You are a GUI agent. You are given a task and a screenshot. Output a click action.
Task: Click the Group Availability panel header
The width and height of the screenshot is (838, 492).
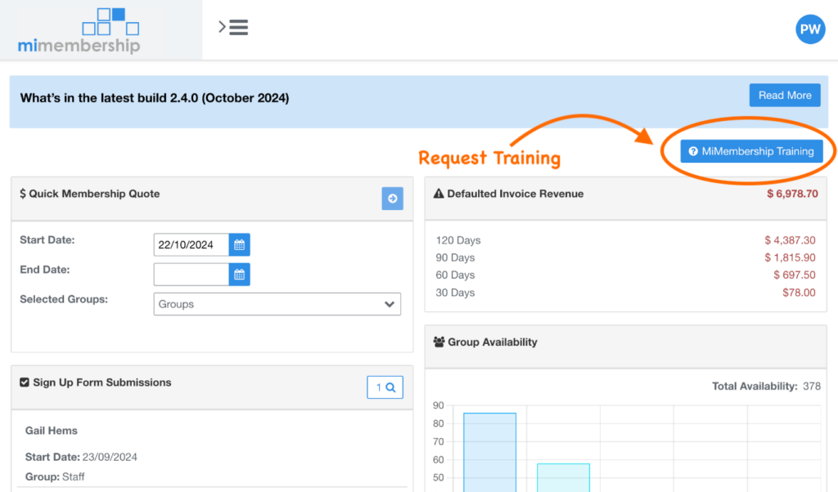(492, 342)
